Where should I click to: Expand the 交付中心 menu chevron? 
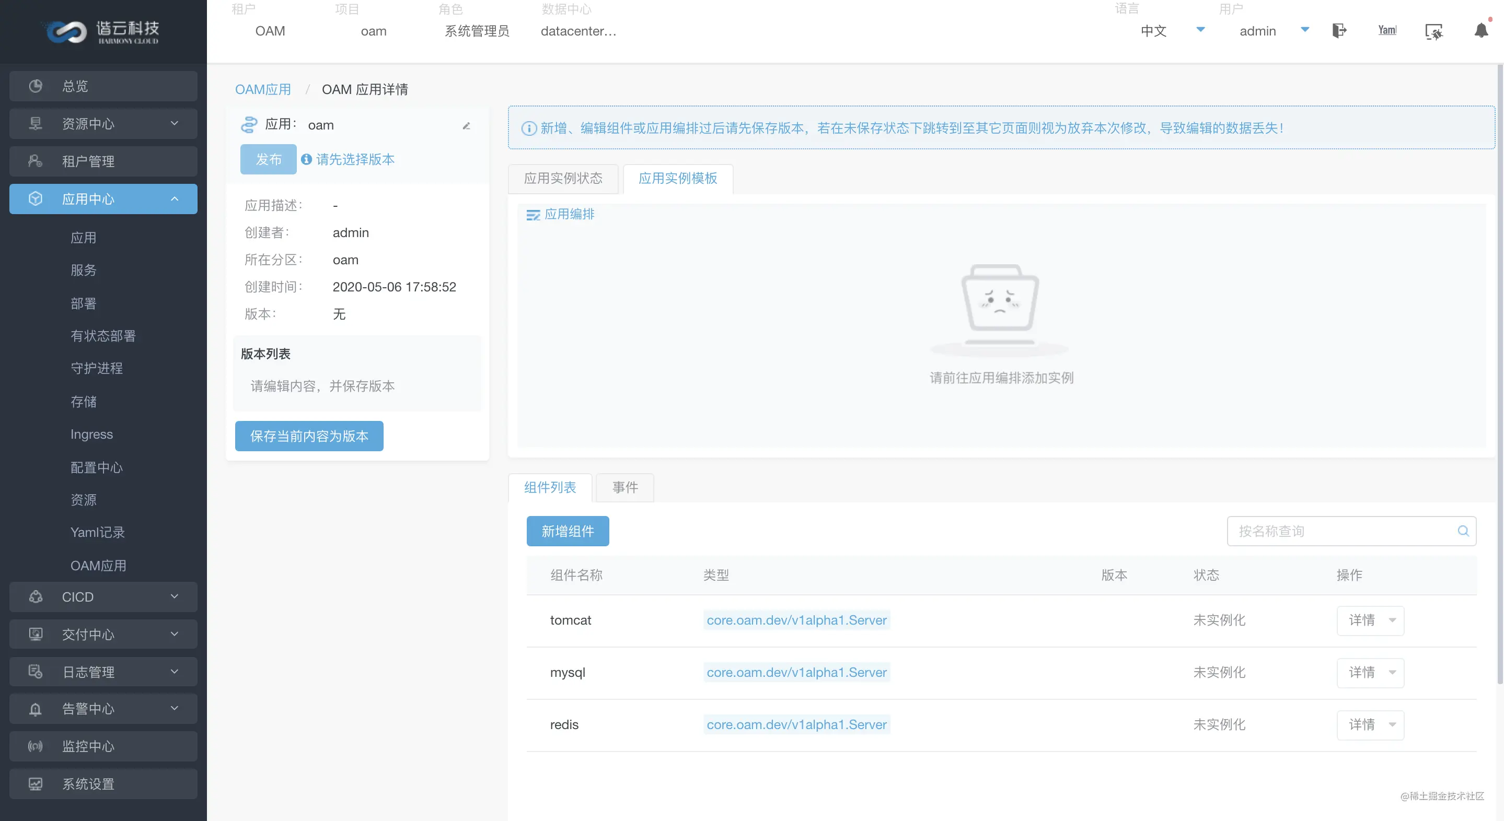(174, 634)
